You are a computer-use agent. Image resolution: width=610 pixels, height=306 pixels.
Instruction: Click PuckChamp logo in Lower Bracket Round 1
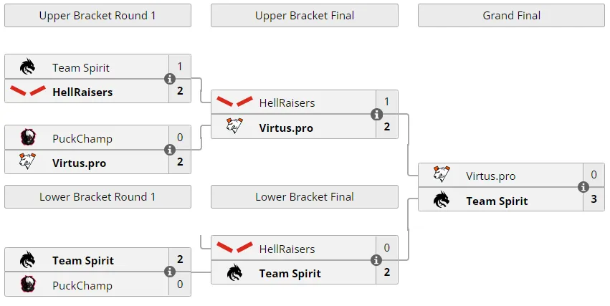click(x=28, y=284)
